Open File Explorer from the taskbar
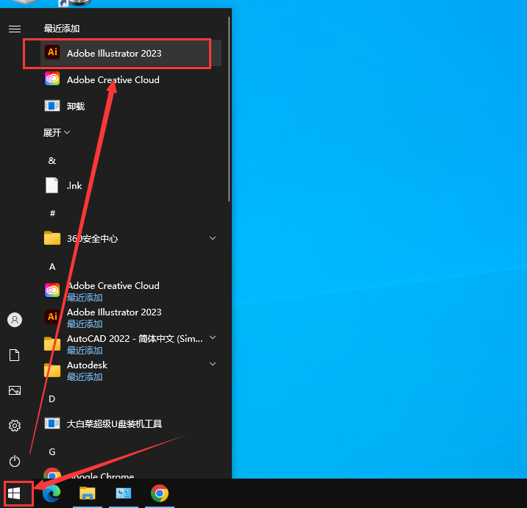 88,493
